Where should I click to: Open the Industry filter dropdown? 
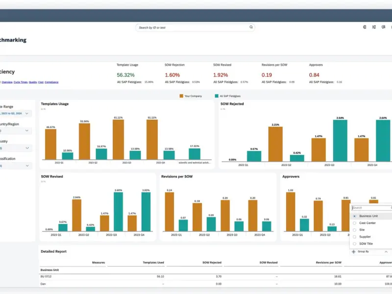click(26, 148)
